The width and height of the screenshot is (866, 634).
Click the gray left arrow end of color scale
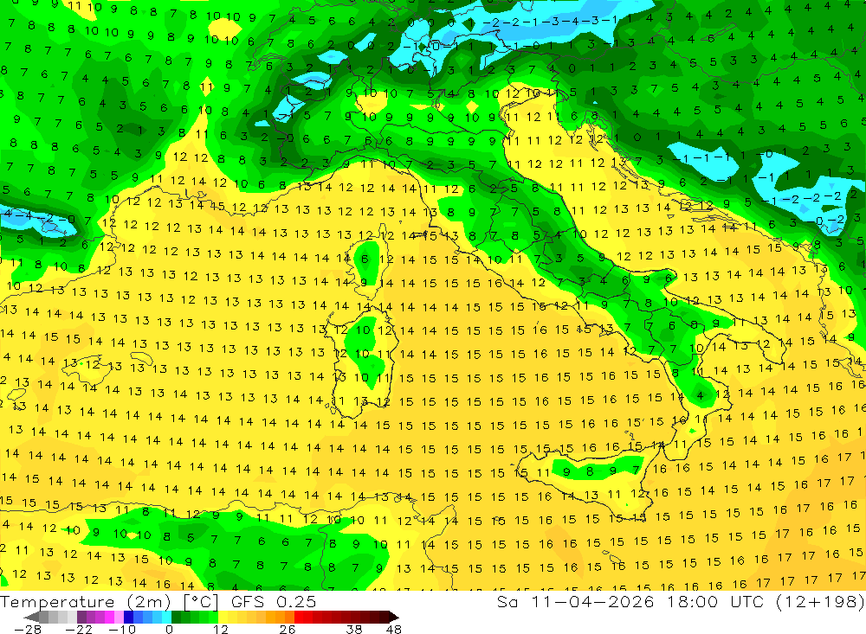point(31,617)
